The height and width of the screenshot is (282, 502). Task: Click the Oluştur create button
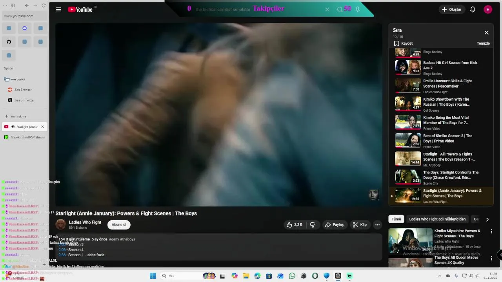point(451,9)
